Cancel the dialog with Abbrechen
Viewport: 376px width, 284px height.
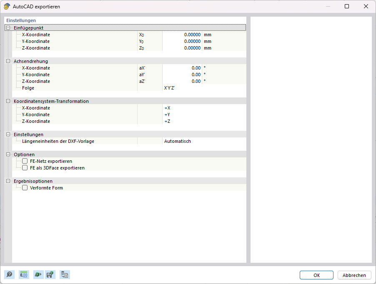pos(354,275)
